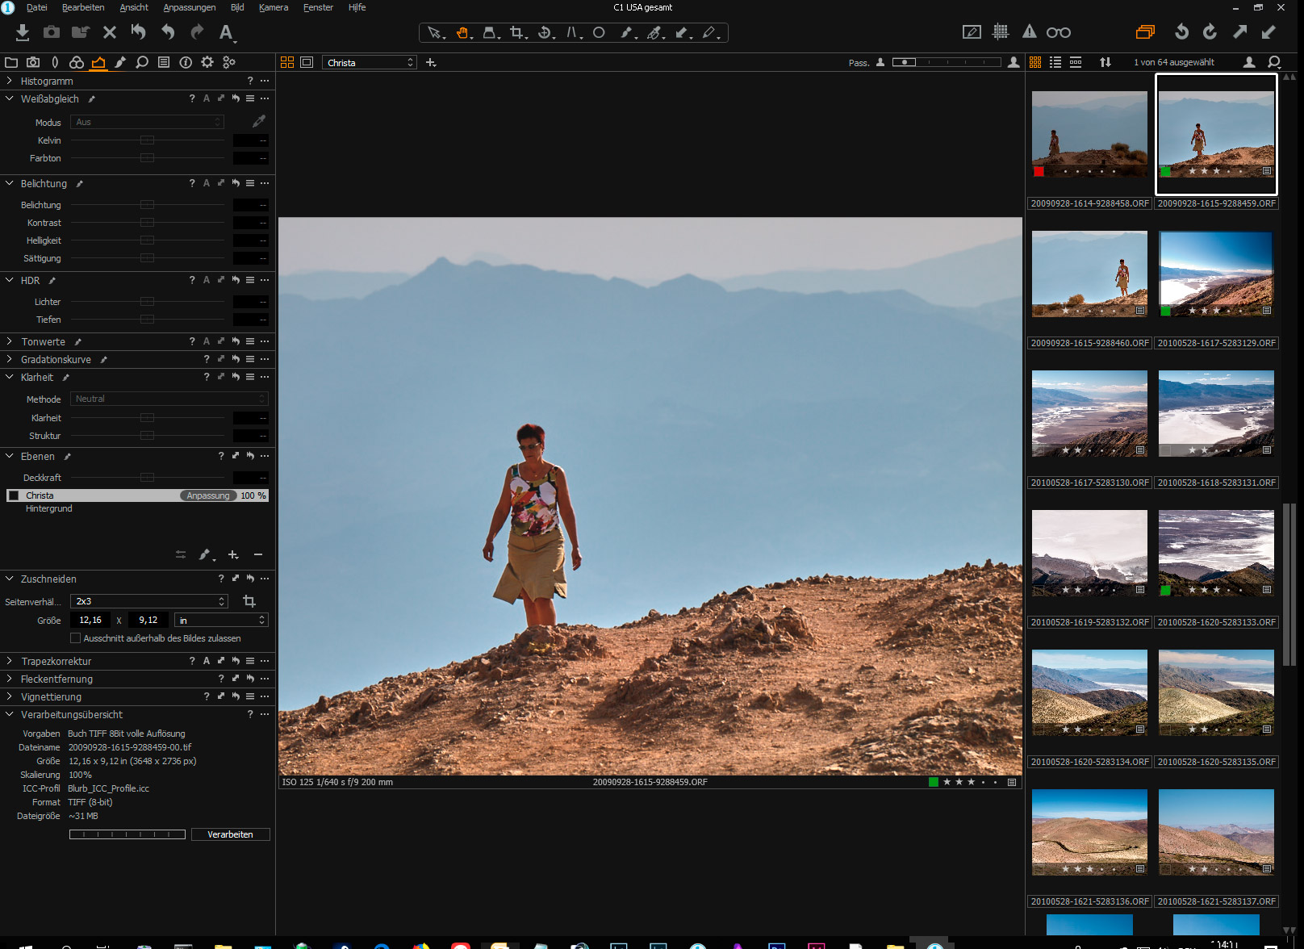The width and height of the screenshot is (1304, 949).
Task: Expand the Tonwerte panel
Action: click(9, 341)
